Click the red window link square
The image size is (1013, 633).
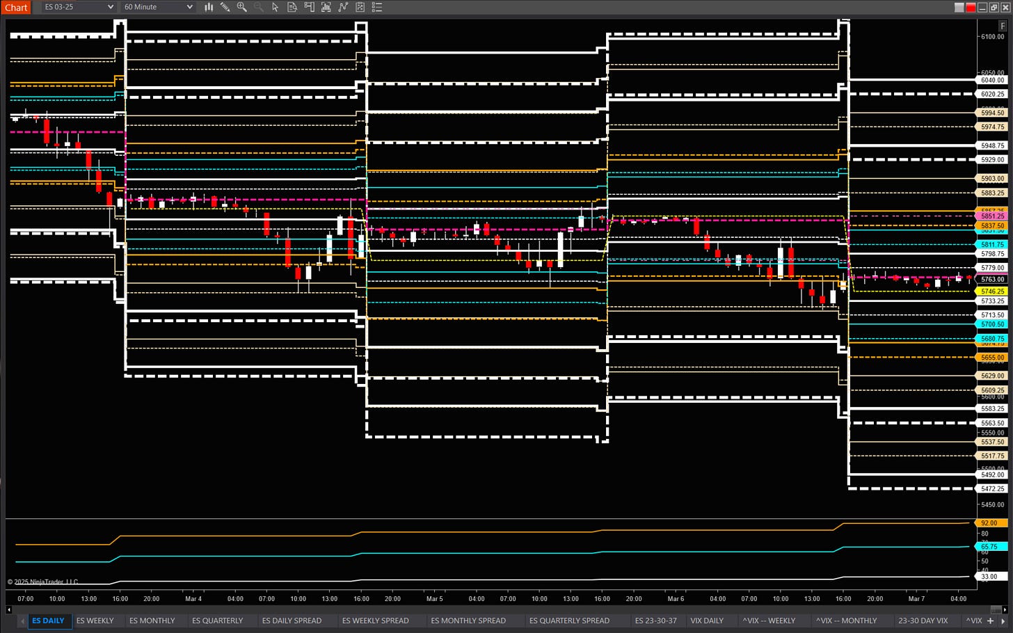tap(971, 7)
